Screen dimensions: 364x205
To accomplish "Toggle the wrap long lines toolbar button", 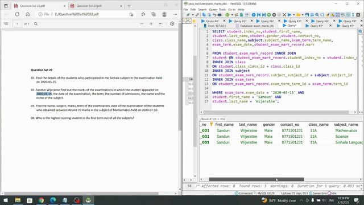I will point(342,15).
